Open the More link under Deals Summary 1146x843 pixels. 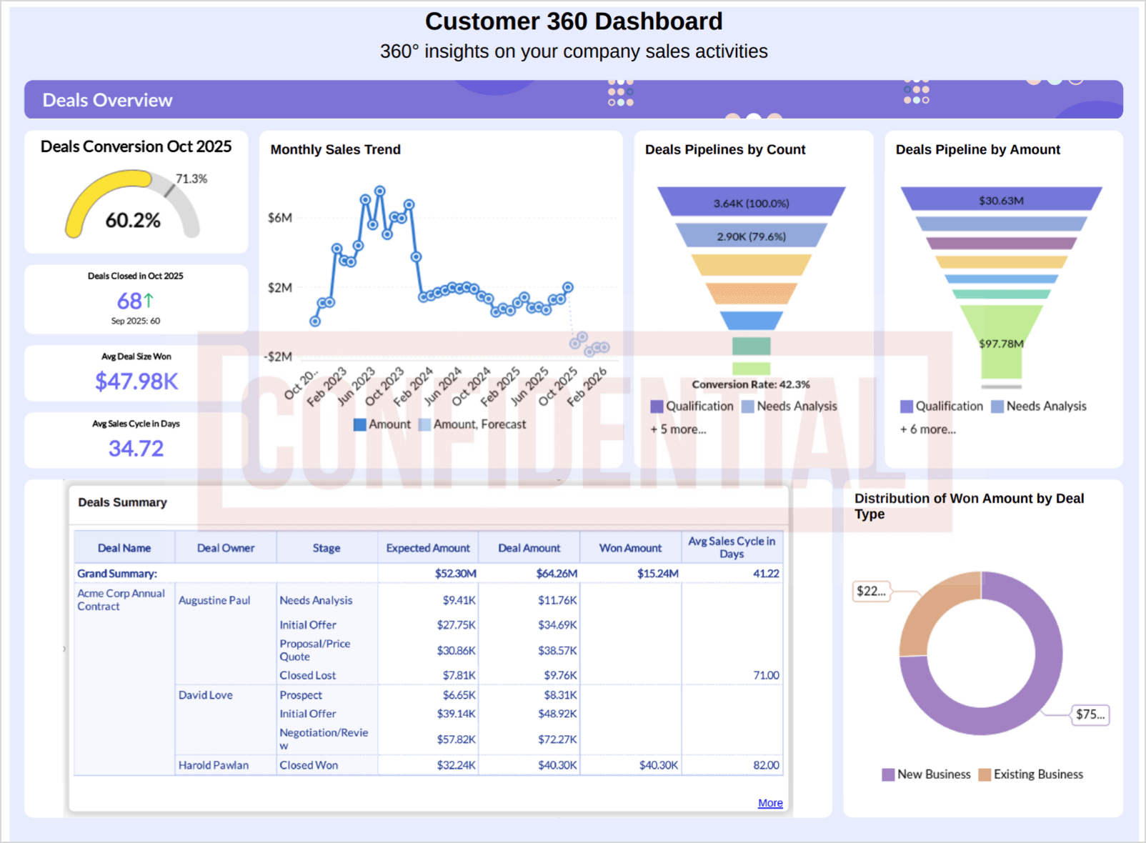[769, 803]
